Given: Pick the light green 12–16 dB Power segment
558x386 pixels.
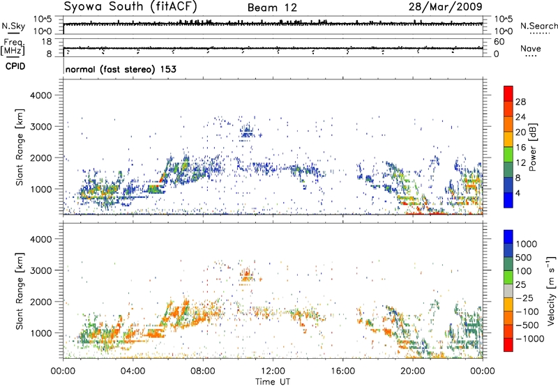Looking at the screenshot, I should pyautogui.click(x=508, y=154).
